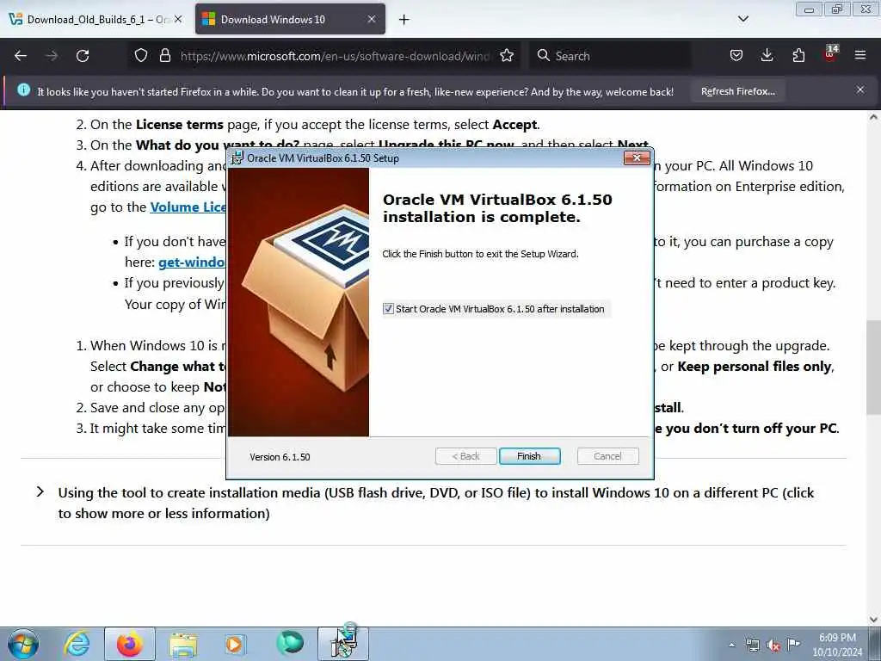Image resolution: width=881 pixels, height=661 pixels.
Task: Open the Volume Licensing link
Action: click(188, 207)
